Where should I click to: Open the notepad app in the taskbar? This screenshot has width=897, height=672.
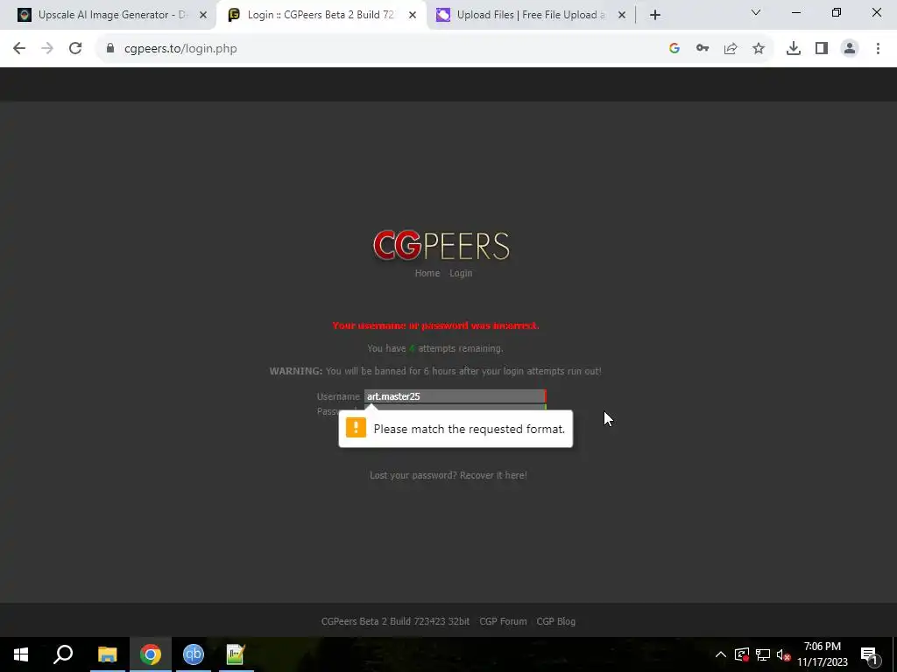[236, 654]
